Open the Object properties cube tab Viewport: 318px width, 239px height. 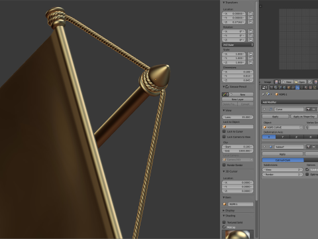click(289, 88)
